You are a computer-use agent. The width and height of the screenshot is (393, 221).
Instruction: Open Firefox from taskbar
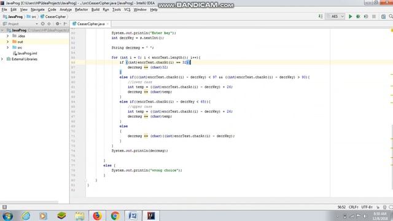point(97,215)
